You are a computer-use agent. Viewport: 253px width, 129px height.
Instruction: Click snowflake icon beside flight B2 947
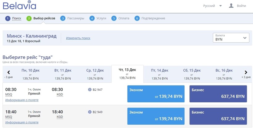tap(90, 90)
